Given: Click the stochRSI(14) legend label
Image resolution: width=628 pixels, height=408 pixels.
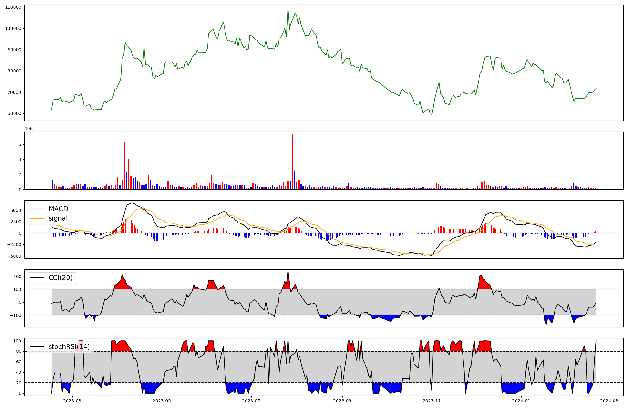Looking at the screenshot, I should 69,346.
